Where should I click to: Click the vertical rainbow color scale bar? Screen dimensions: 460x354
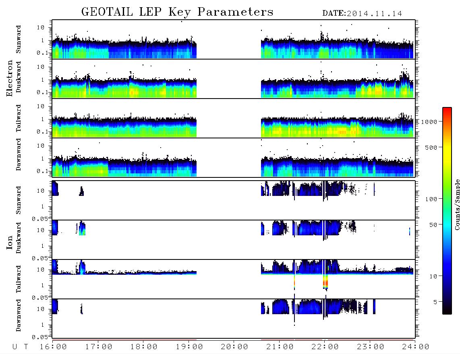(x=447, y=211)
